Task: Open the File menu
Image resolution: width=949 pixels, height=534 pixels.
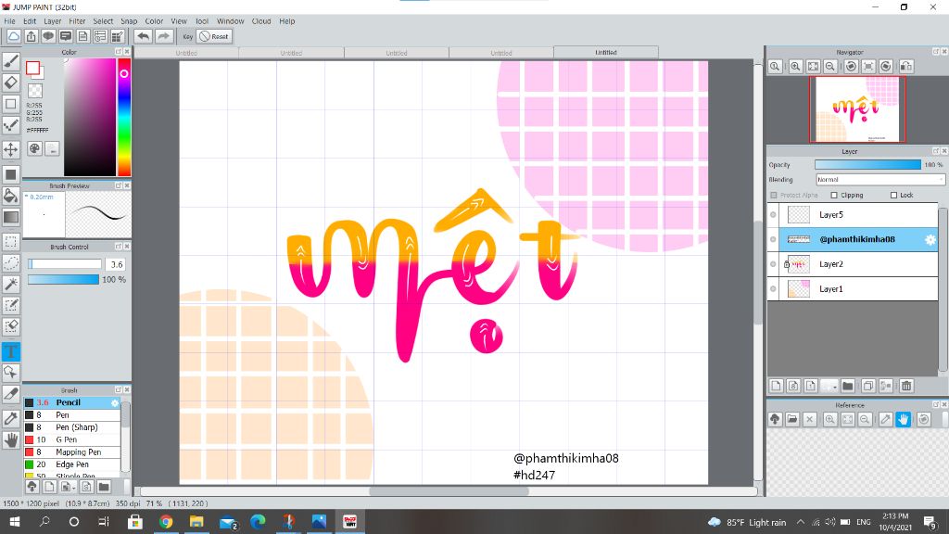Action: 9,21
